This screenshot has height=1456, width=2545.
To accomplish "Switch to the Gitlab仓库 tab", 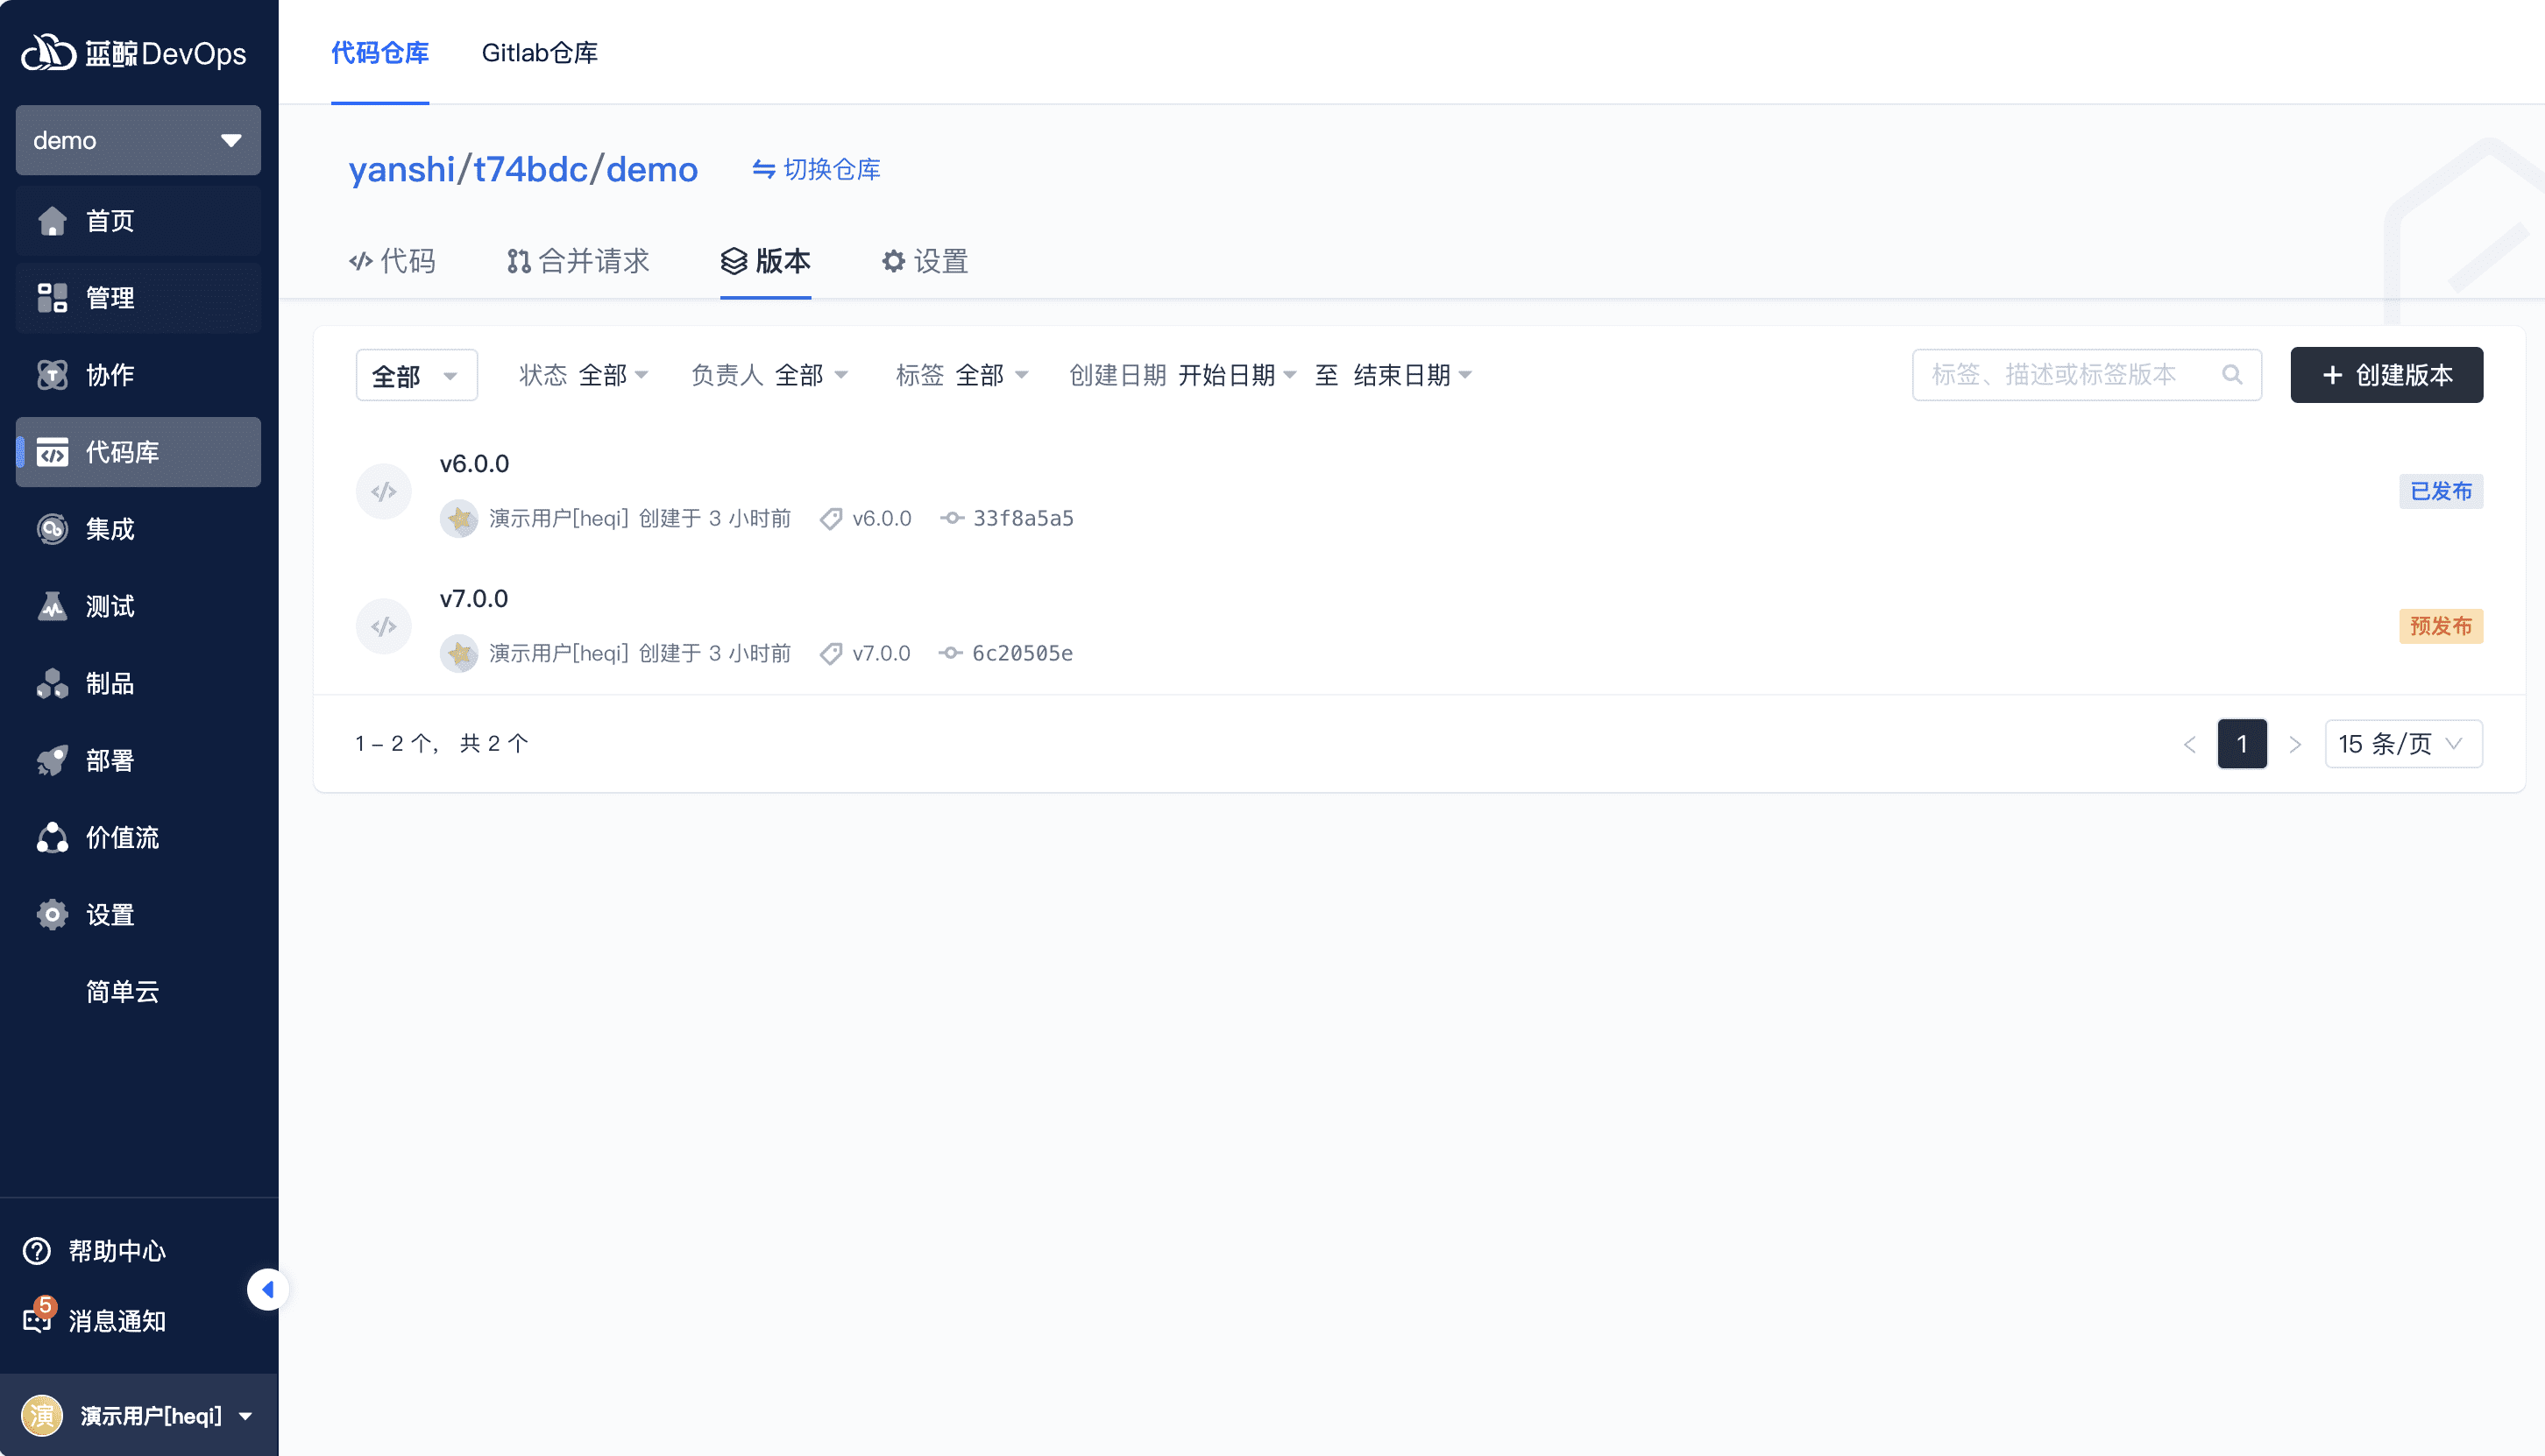I will (x=539, y=52).
